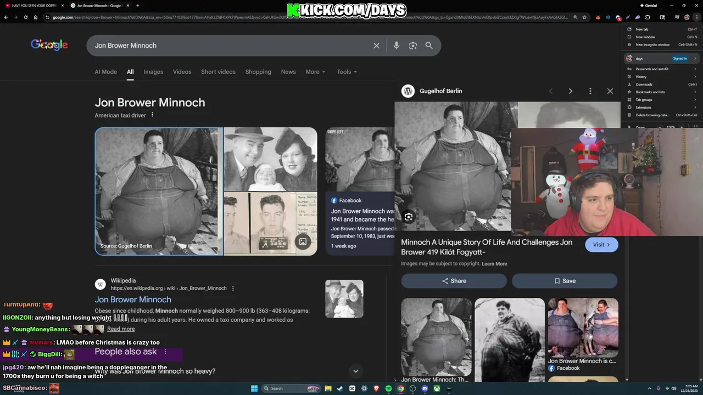Expand History submenu in Chrome menu
Viewport: 703px width, 395px height.
(x=661, y=77)
